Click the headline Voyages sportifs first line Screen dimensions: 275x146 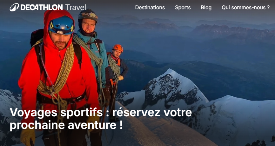click(x=101, y=113)
